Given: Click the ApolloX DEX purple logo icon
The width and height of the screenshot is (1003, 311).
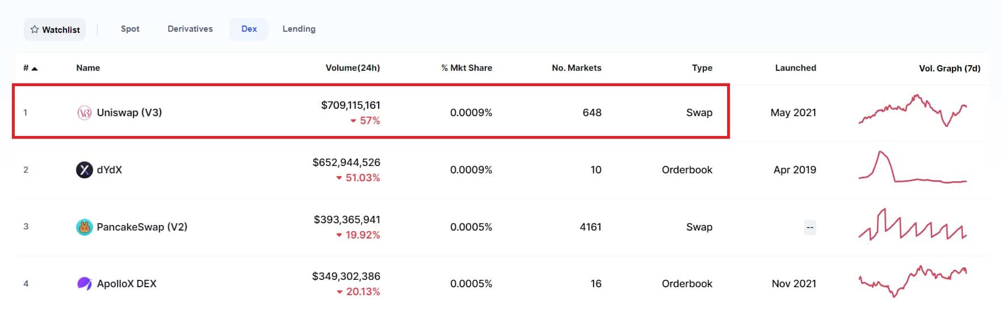Looking at the screenshot, I should 84,284.
